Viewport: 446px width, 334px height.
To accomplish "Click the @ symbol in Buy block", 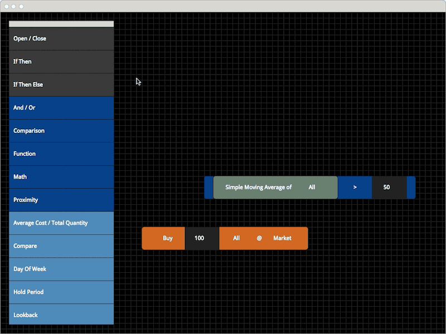I will (259, 238).
